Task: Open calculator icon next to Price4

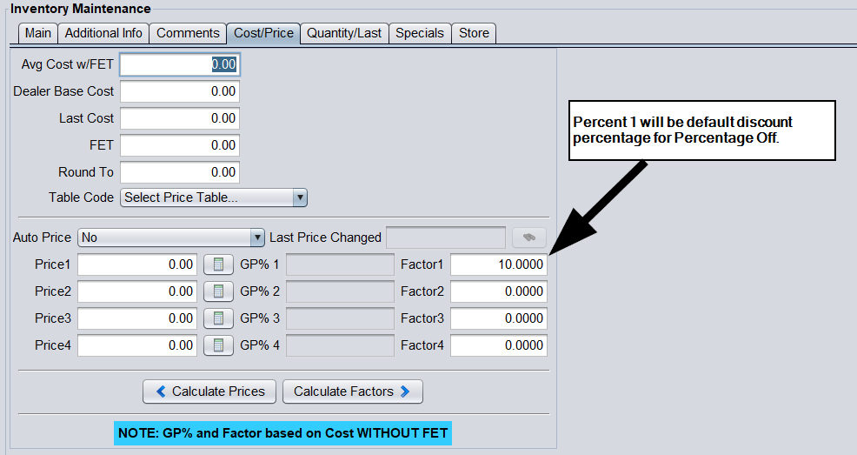Action: (218, 345)
